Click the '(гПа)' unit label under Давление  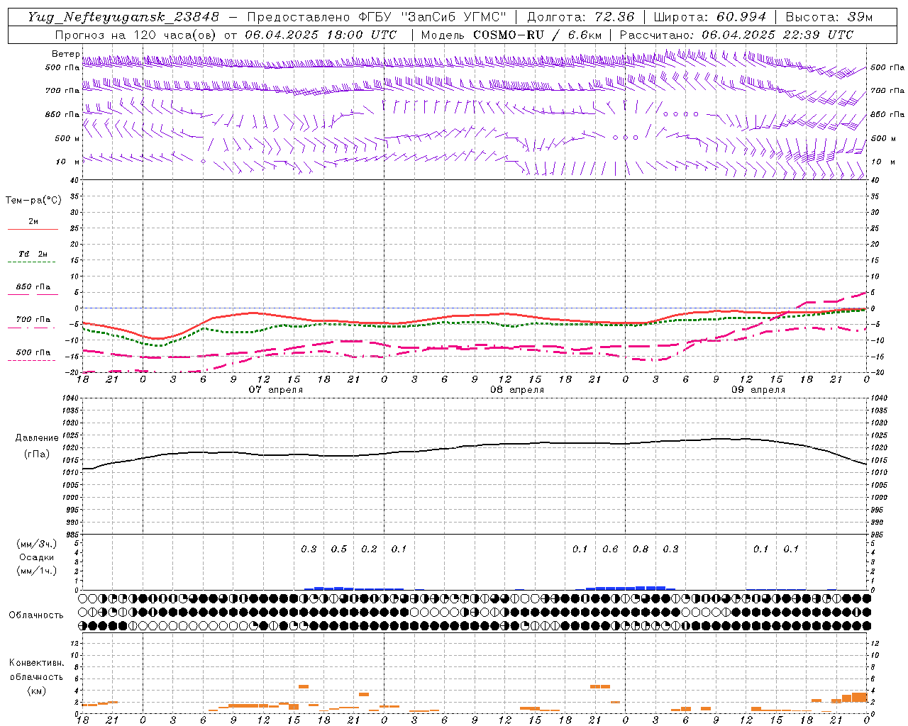37,454
